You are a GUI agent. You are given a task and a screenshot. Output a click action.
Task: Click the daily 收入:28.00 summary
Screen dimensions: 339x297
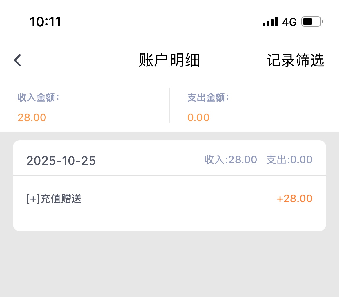231,160
